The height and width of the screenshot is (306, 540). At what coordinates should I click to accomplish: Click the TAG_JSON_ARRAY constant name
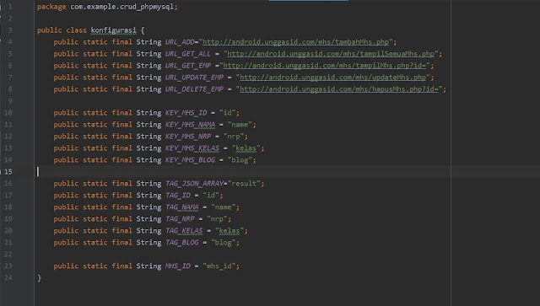(194, 184)
